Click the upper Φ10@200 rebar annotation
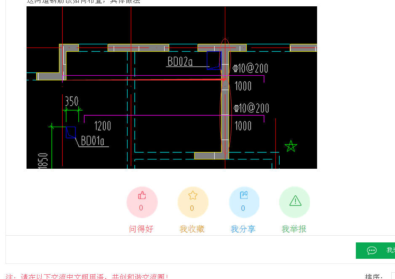The image size is (395, 279). [251, 68]
